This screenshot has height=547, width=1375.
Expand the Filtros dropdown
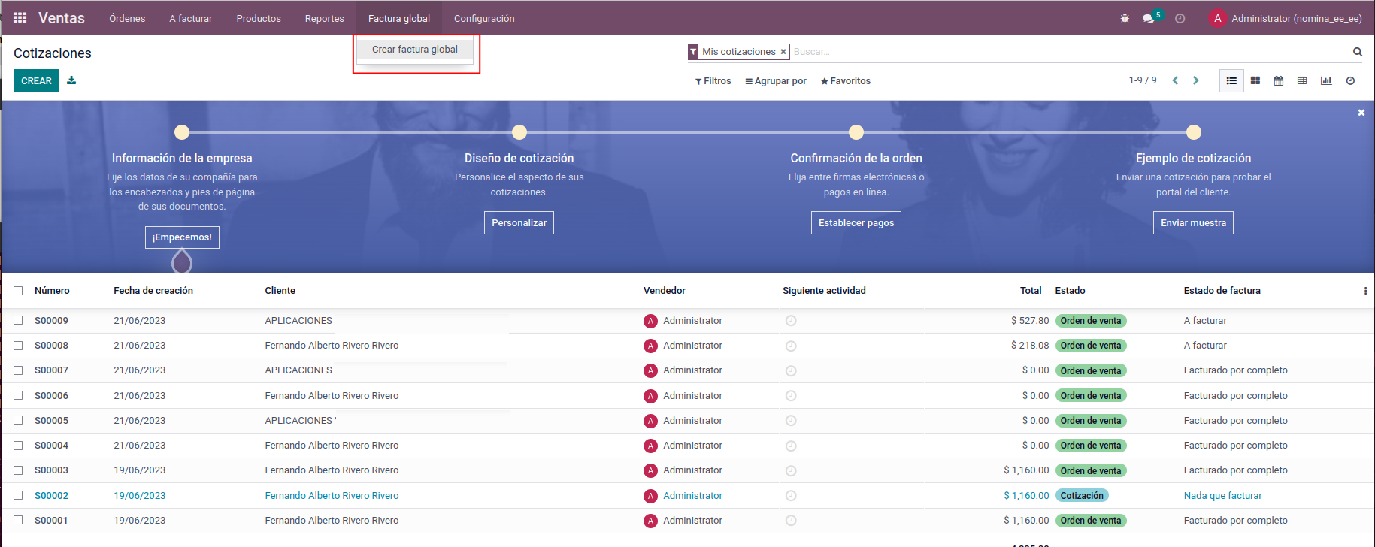tap(713, 81)
